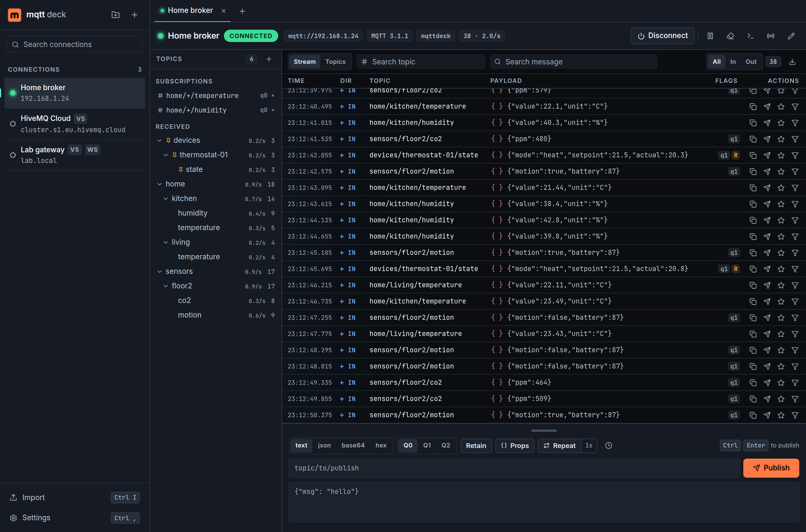Collapse the living topic node

pyautogui.click(x=166, y=242)
